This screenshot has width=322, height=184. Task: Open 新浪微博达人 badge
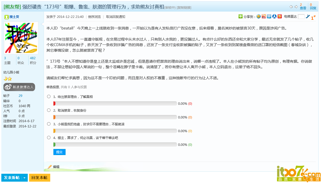point(19,87)
